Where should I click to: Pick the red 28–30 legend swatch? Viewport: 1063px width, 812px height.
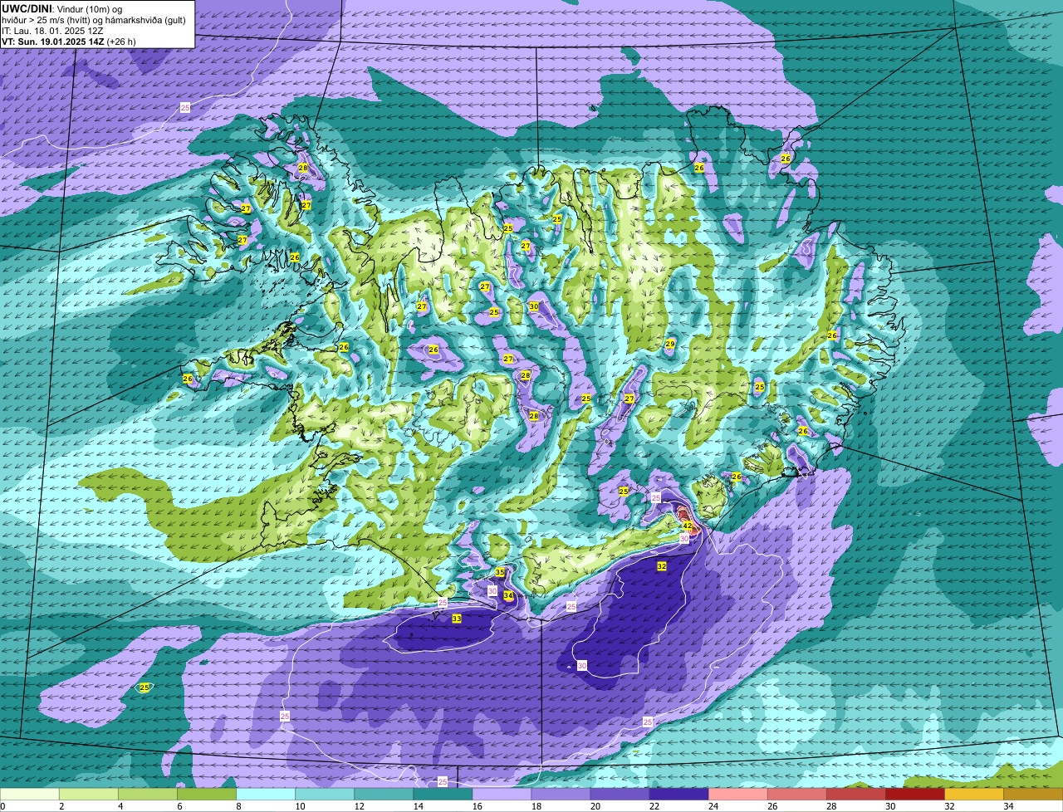(855, 795)
